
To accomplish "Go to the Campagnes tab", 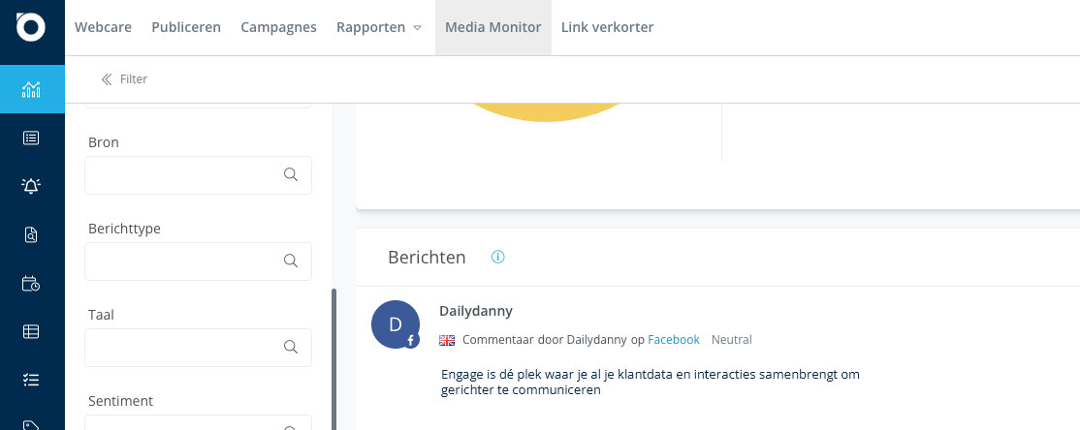I will tap(278, 27).
